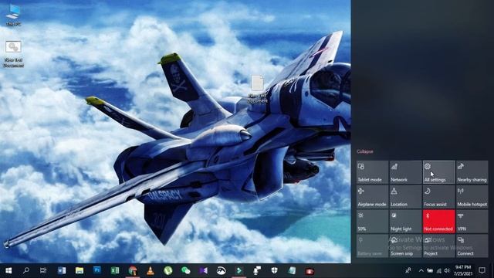Open File Explorer from taskbar
This screenshot has height=278, width=494.
pos(79,270)
